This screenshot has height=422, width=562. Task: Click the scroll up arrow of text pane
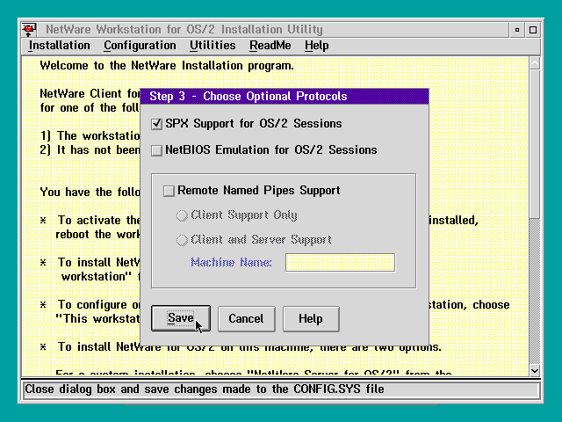[535, 63]
